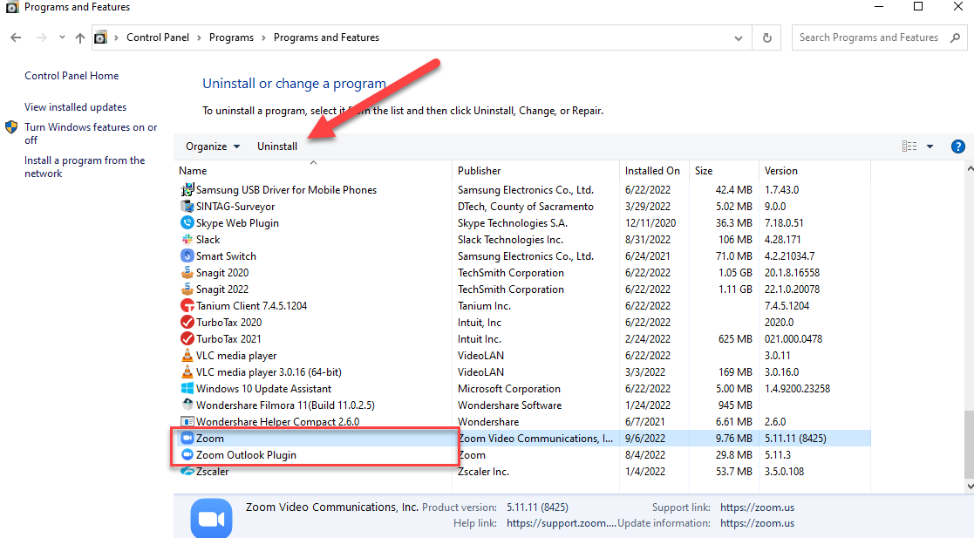This screenshot has width=974, height=538.
Task: Expand the chevron after Control Panel breadcrumb
Action: [x=200, y=37]
